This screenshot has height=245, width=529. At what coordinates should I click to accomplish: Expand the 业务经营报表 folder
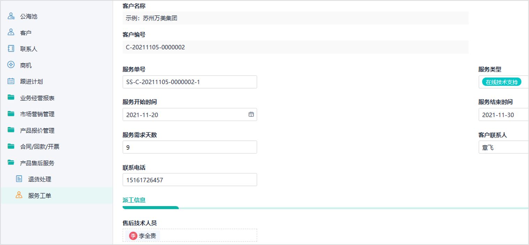(x=56, y=98)
